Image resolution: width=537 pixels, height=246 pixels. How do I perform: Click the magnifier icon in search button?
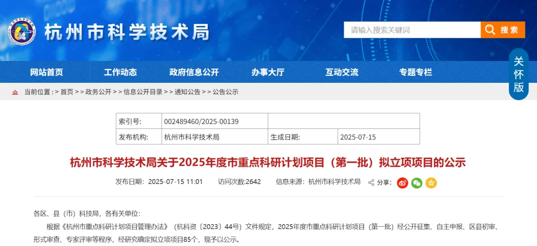(x=490, y=30)
